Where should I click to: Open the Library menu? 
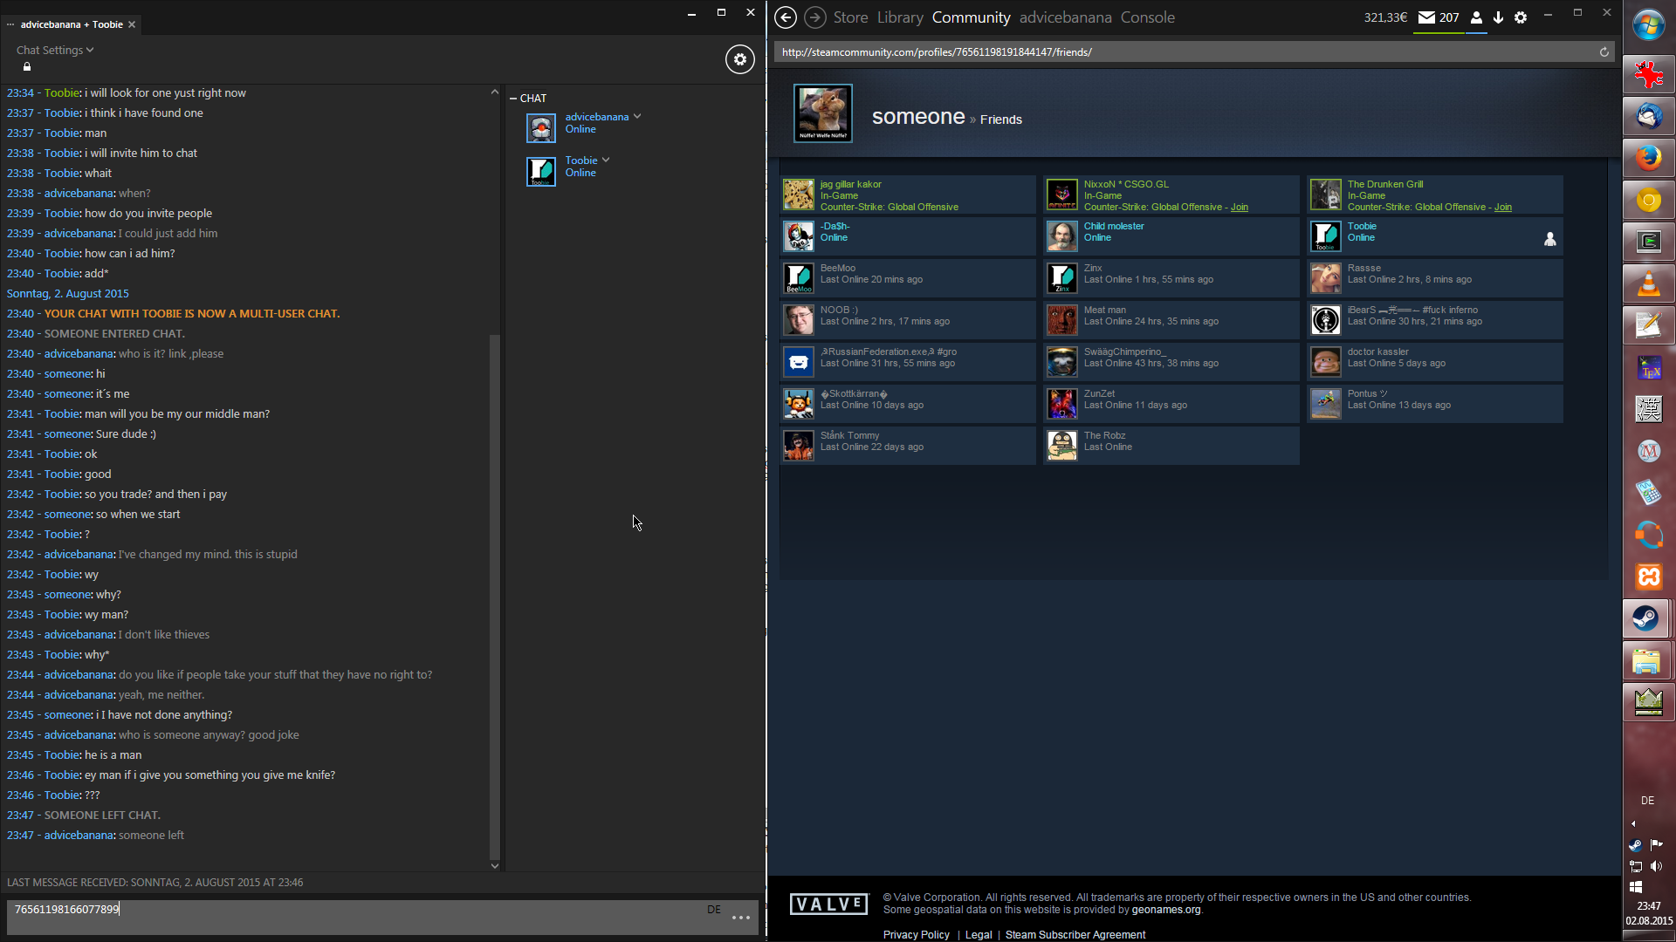coord(900,17)
